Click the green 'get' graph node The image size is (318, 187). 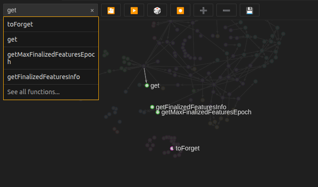[147, 85]
